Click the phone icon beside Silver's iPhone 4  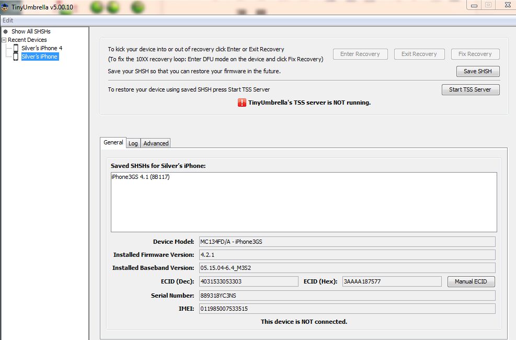tap(16, 48)
